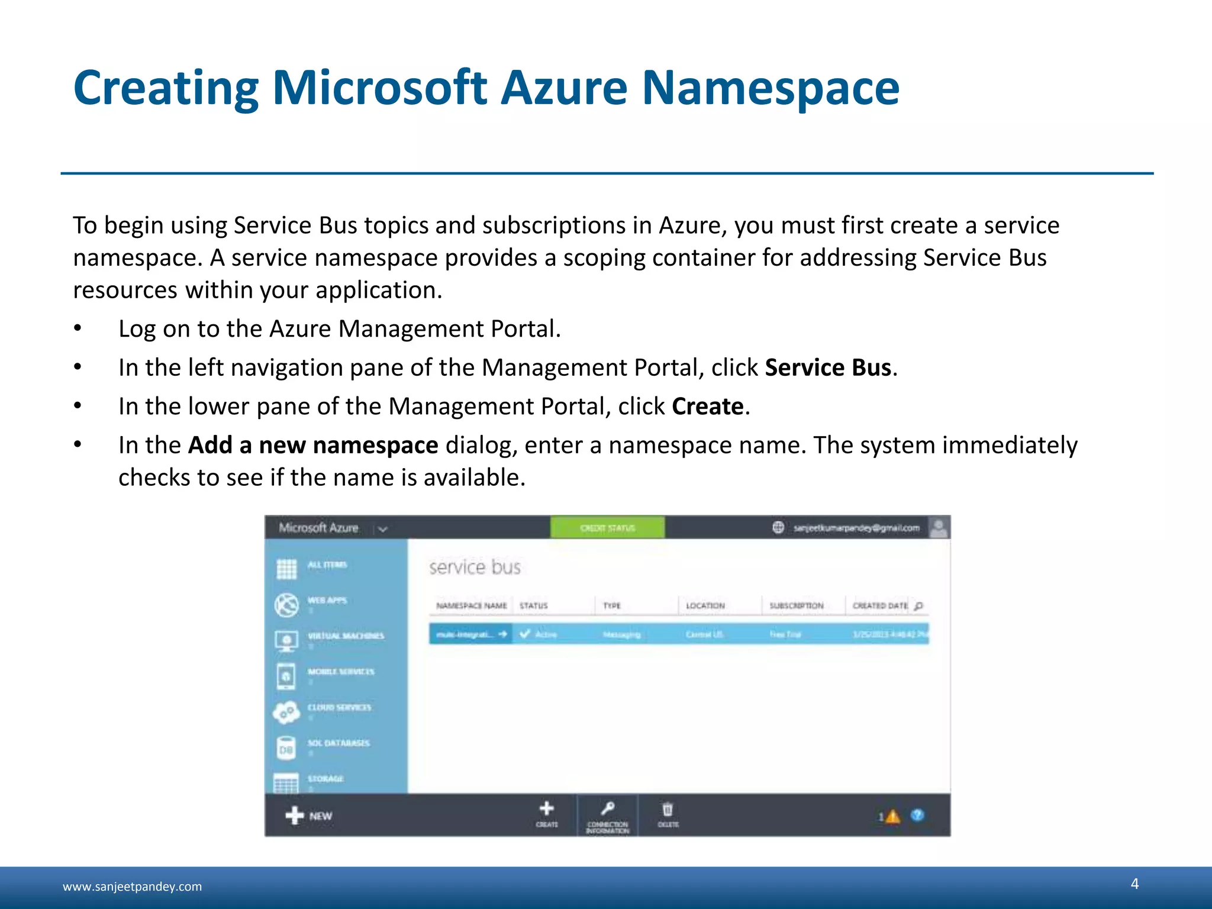Image resolution: width=1212 pixels, height=909 pixels.
Task: Open Virtual Machines in the sidebar
Action: pyautogui.click(x=345, y=636)
